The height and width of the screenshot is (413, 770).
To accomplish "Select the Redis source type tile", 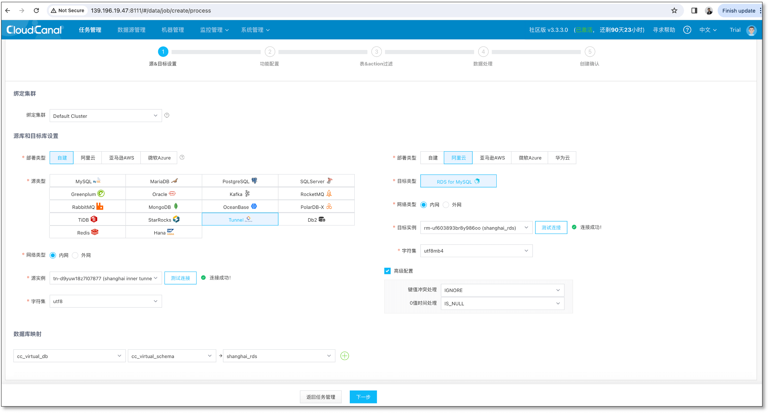I will pos(87,233).
